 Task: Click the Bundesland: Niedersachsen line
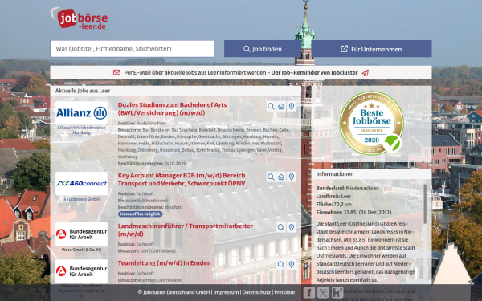[x=347, y=189]
